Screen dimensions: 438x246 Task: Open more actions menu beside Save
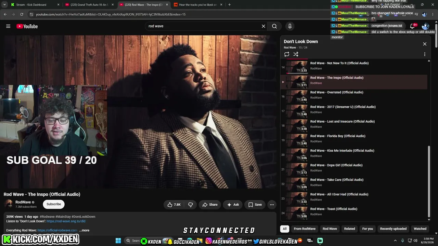pos(272,205)
